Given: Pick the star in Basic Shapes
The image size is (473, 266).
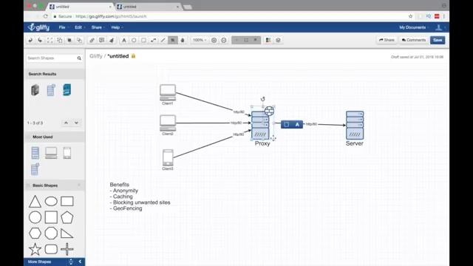Looking at the screenshot, I should (x=35, y=249).
